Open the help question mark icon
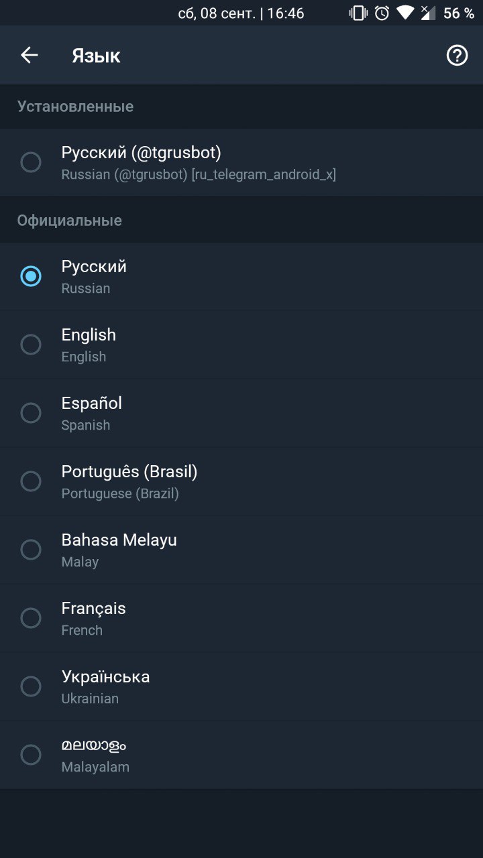483x858 pixels. [x=457, y=55]
